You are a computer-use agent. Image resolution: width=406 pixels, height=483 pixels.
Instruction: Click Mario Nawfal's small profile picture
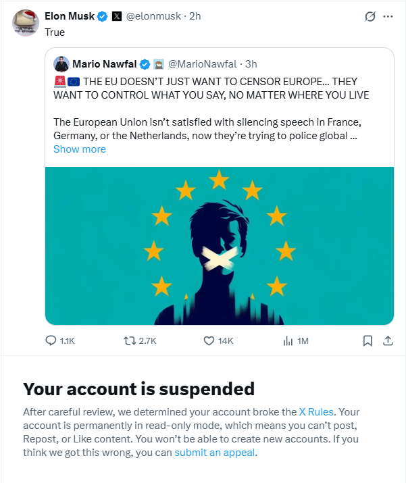point(62,64)
